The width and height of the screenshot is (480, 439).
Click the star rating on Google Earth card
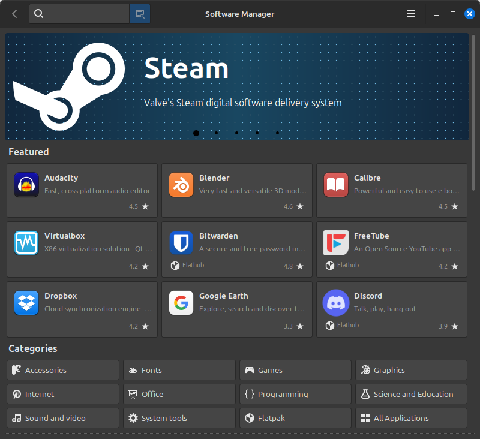(x=301, y=326)
